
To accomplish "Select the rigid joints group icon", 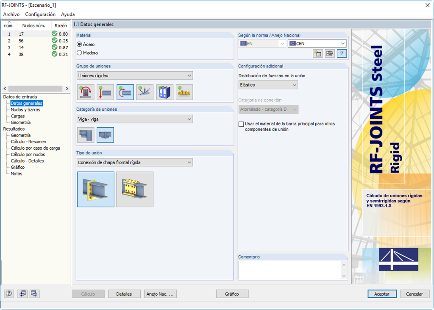I will coord(125,92).
